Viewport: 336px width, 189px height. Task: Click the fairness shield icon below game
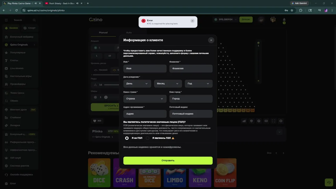(251, 121)
